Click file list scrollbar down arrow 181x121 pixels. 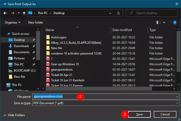pyautogui.click(x=179, y=84)
